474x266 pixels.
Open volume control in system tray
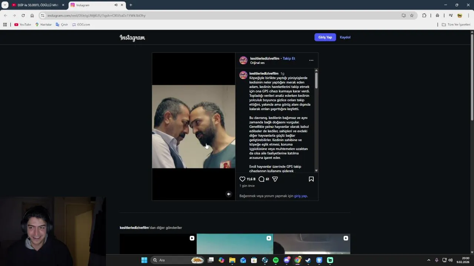coord(450,260)
